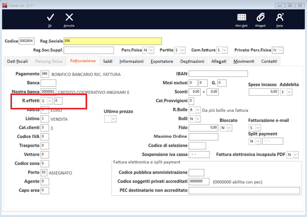The height and width of the screenshot is (217, 307).
Task: Click the first Mesi esclusi field
Action: pyautogui.click(x=193, y=83)
